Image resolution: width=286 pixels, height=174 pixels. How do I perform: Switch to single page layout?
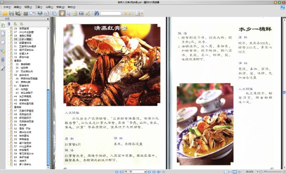pos(225,172)
